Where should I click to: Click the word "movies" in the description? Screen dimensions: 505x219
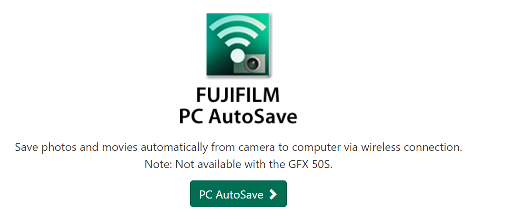point(120,147)
